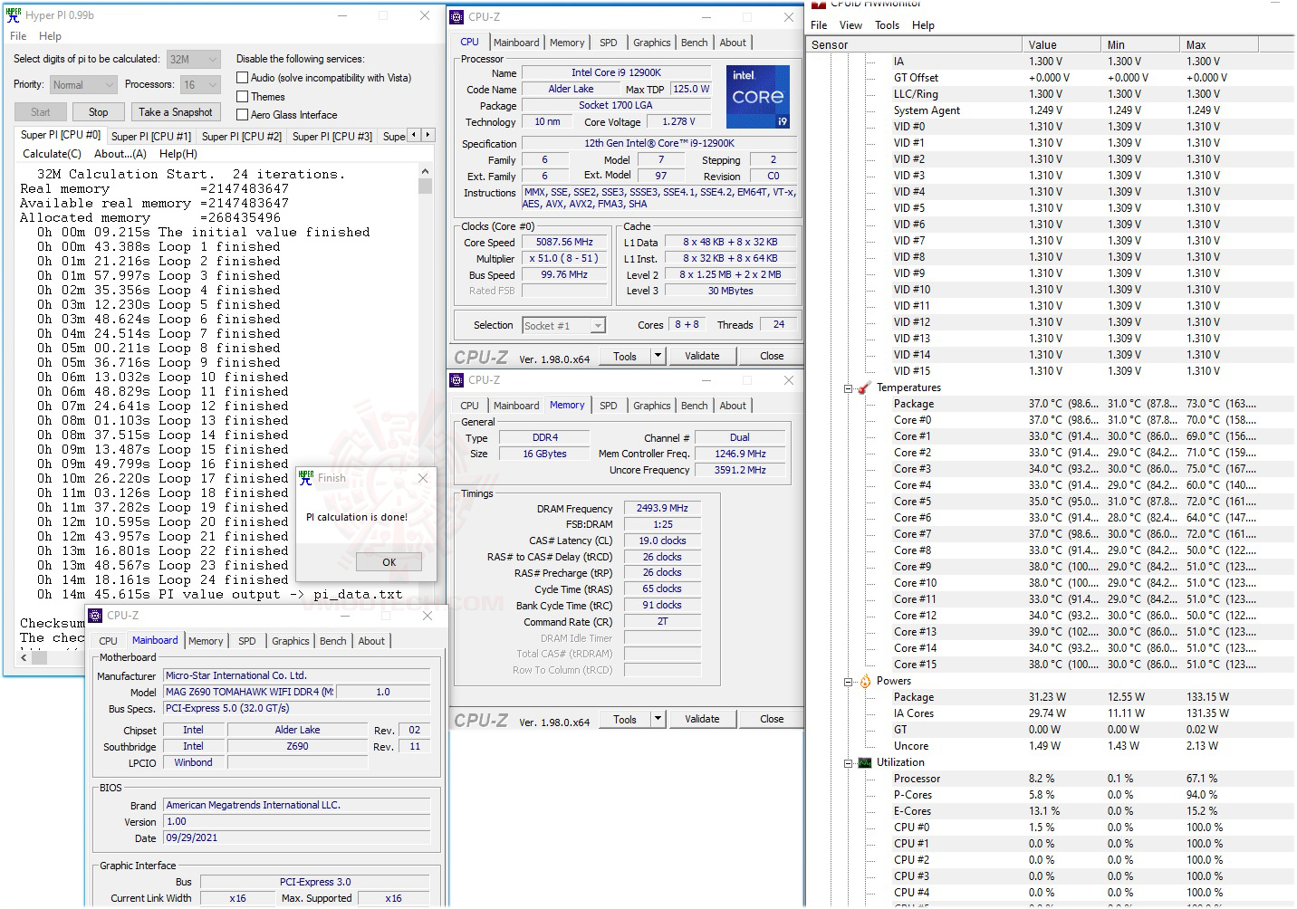This screenshot has width=1297, height=909.
Task: Click the thermometer icon beside Temperatures
Action: (864, 388)
